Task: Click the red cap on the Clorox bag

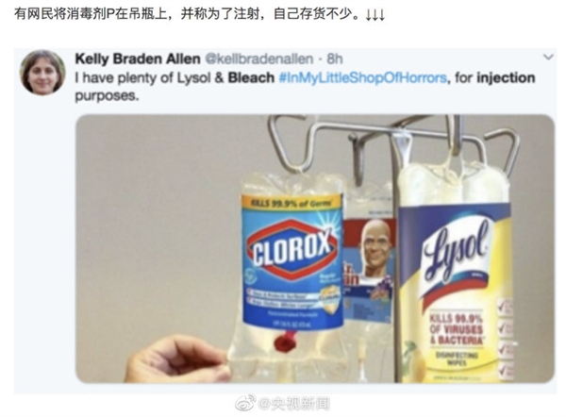Action: [285, 342]
